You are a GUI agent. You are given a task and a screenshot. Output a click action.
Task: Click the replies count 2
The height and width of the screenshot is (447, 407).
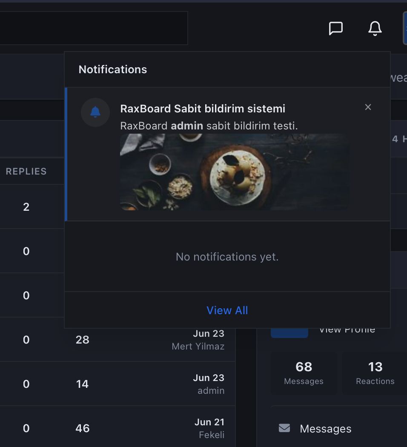coord(26,207)
